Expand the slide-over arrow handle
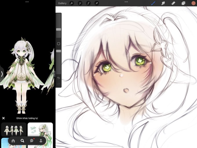 point(2,74)
